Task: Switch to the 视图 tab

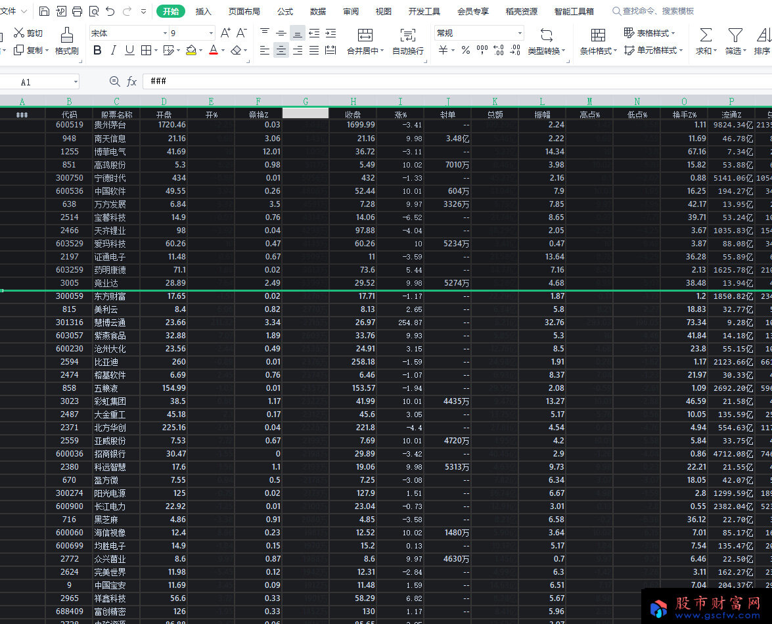Action: pos(384,11)
